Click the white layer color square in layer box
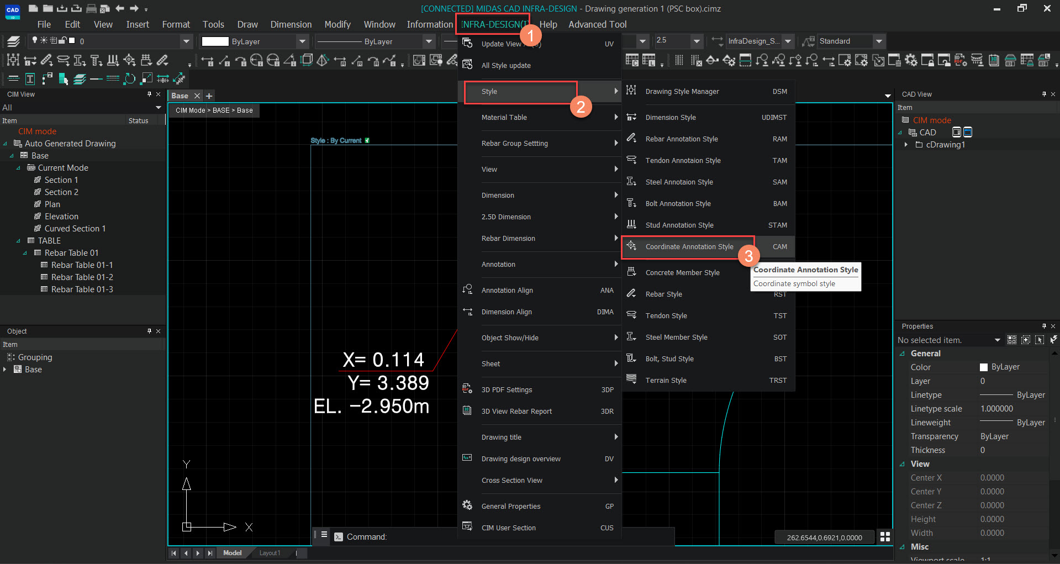This screenshot has width=1060, height=564. point(72,40)
